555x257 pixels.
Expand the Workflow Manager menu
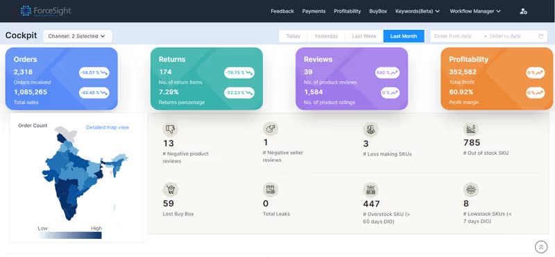pyautogui.click(x=475, y=11)
